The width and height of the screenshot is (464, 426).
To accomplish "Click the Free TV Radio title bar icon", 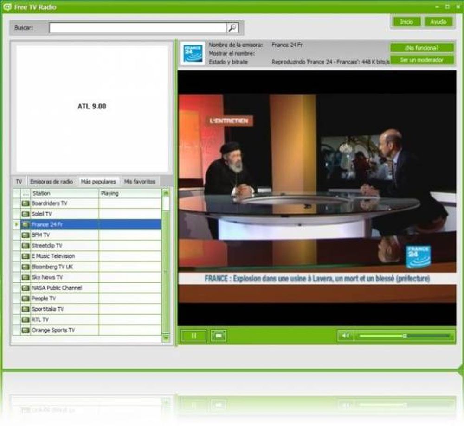I will click(6, 7).
